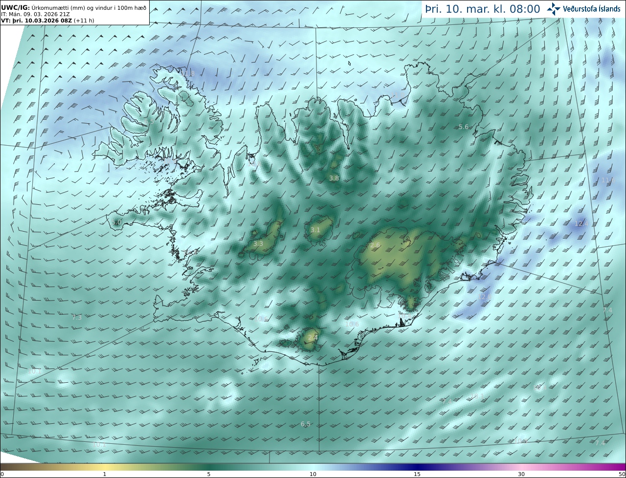Click the '1' tick on colour scale

[105, 474]
